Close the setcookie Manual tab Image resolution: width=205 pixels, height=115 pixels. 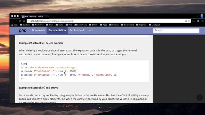pos(46,17)
